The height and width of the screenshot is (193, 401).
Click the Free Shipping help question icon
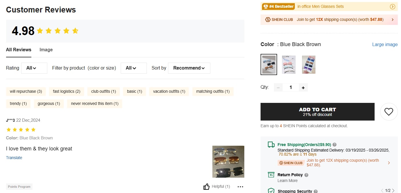click(335, 145)
